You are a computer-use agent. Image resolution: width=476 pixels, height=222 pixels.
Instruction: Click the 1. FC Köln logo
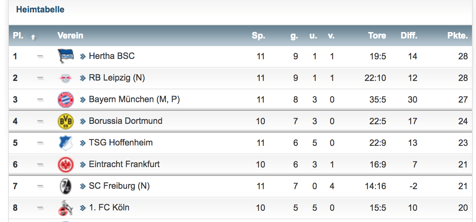(x=66, y=208)
